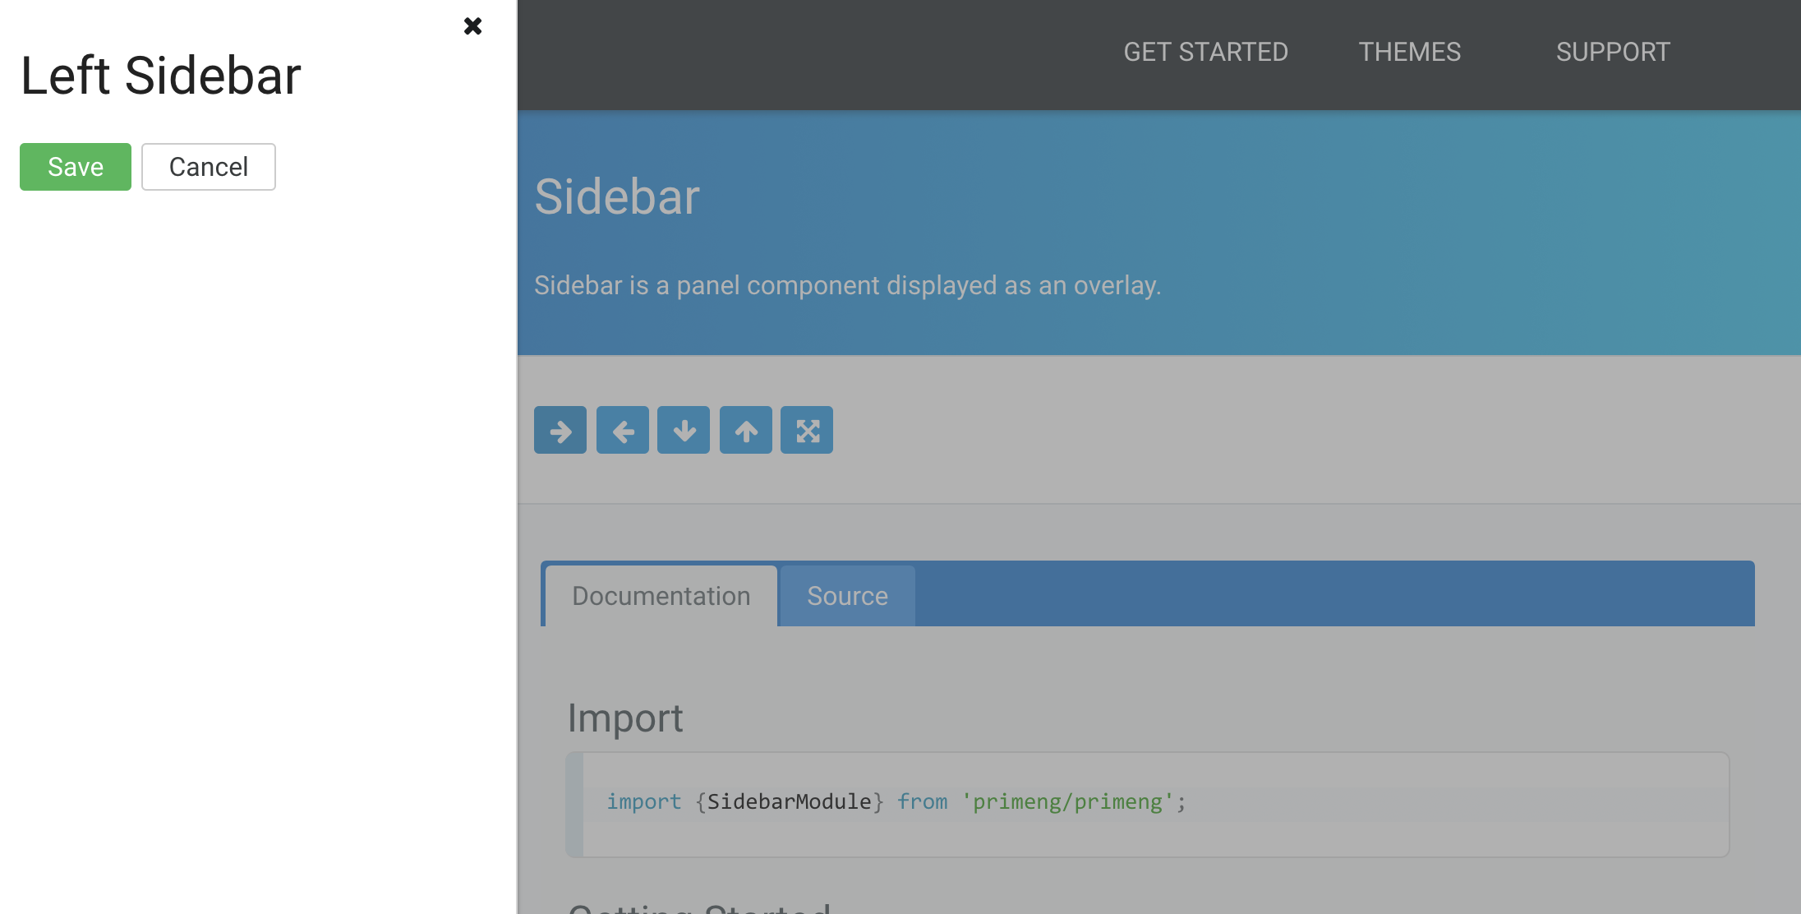The width and height of the screenshot is (1801, 914).
Task: Switch to the Documentation tab
Action: [661, 596]
